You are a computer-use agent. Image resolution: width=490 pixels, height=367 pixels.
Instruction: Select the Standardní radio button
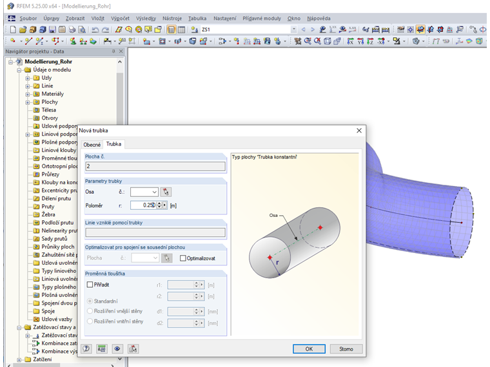pyautogui.click(x=90, y=301)
